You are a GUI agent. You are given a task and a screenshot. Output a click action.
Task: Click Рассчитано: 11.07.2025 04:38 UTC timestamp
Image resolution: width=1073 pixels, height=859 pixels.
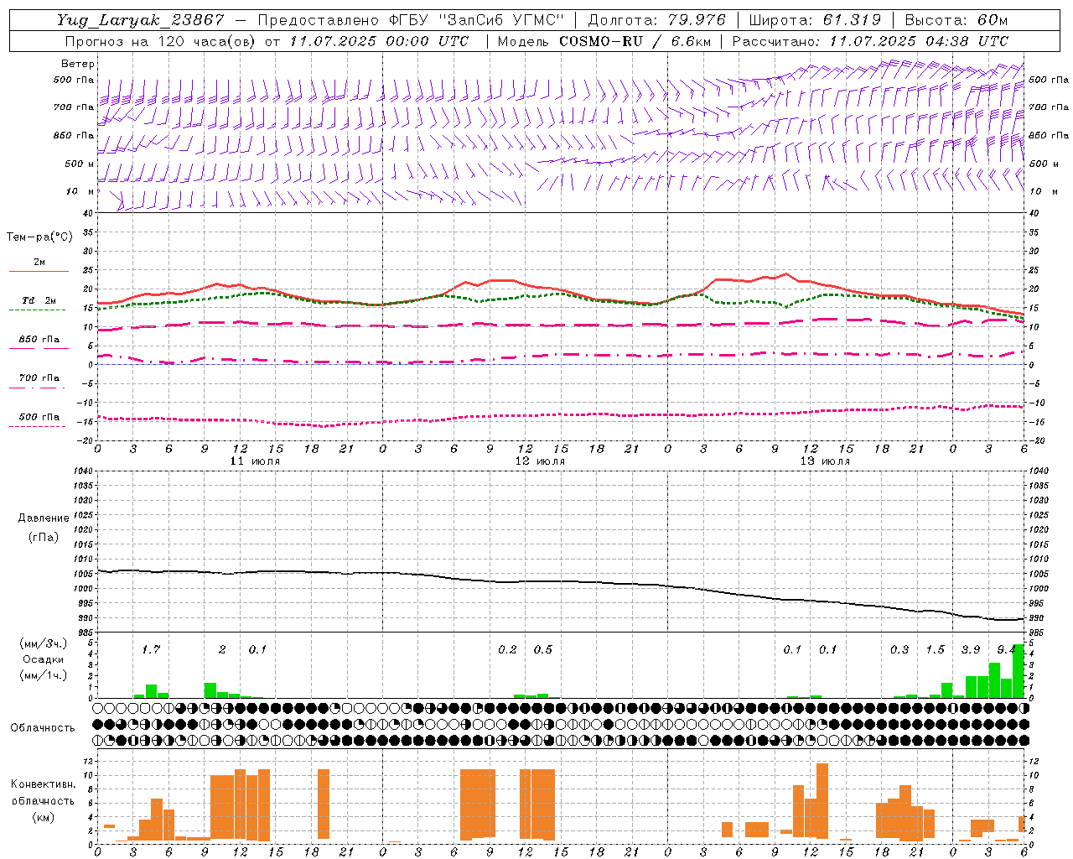pos(870,41)
